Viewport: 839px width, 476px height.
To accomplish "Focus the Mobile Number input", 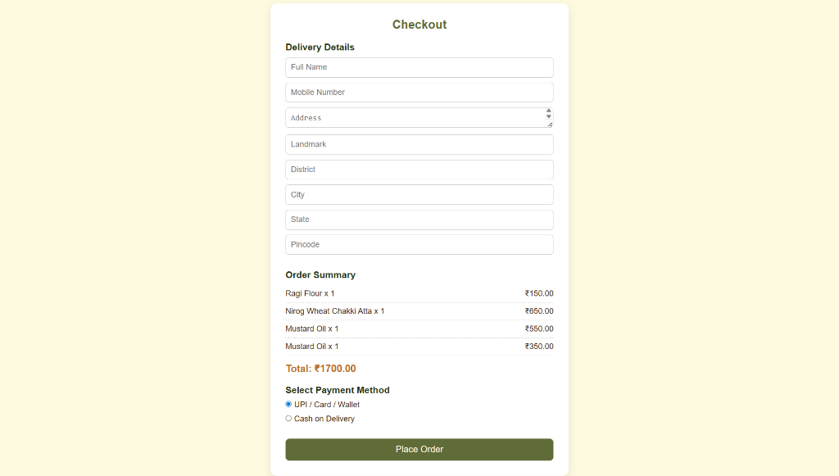I will click(419, 93).
